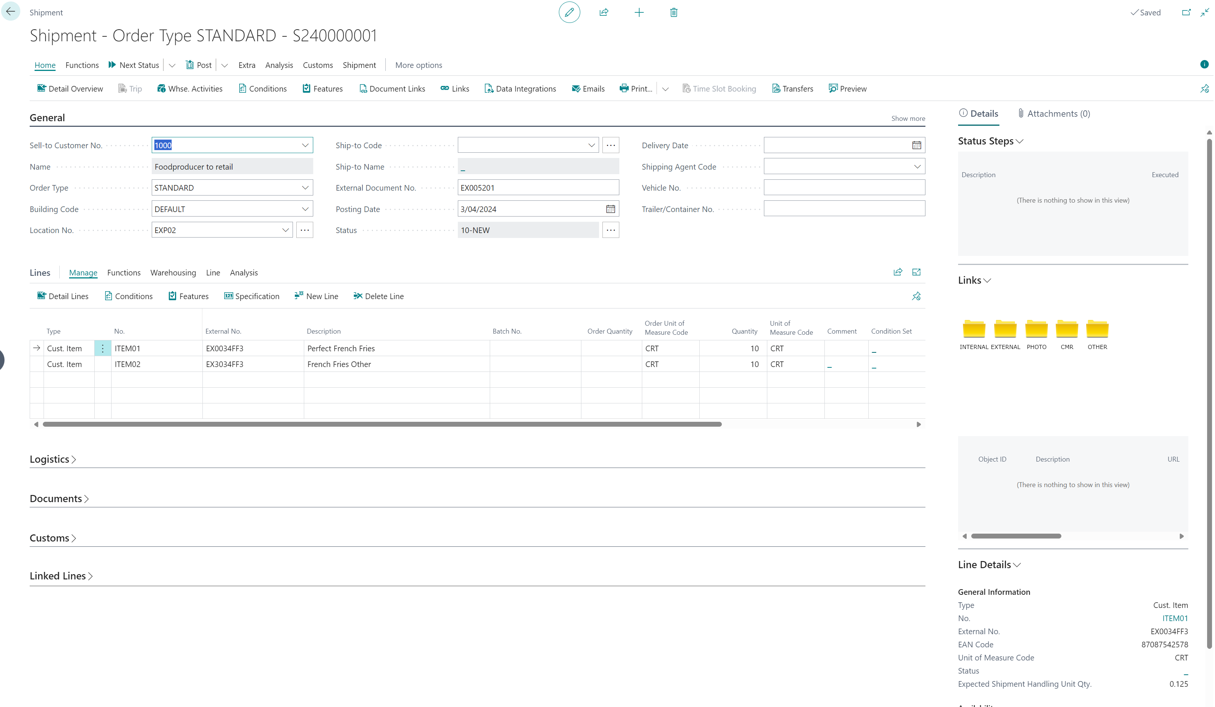Click Show more in General section

pos(908,118)
